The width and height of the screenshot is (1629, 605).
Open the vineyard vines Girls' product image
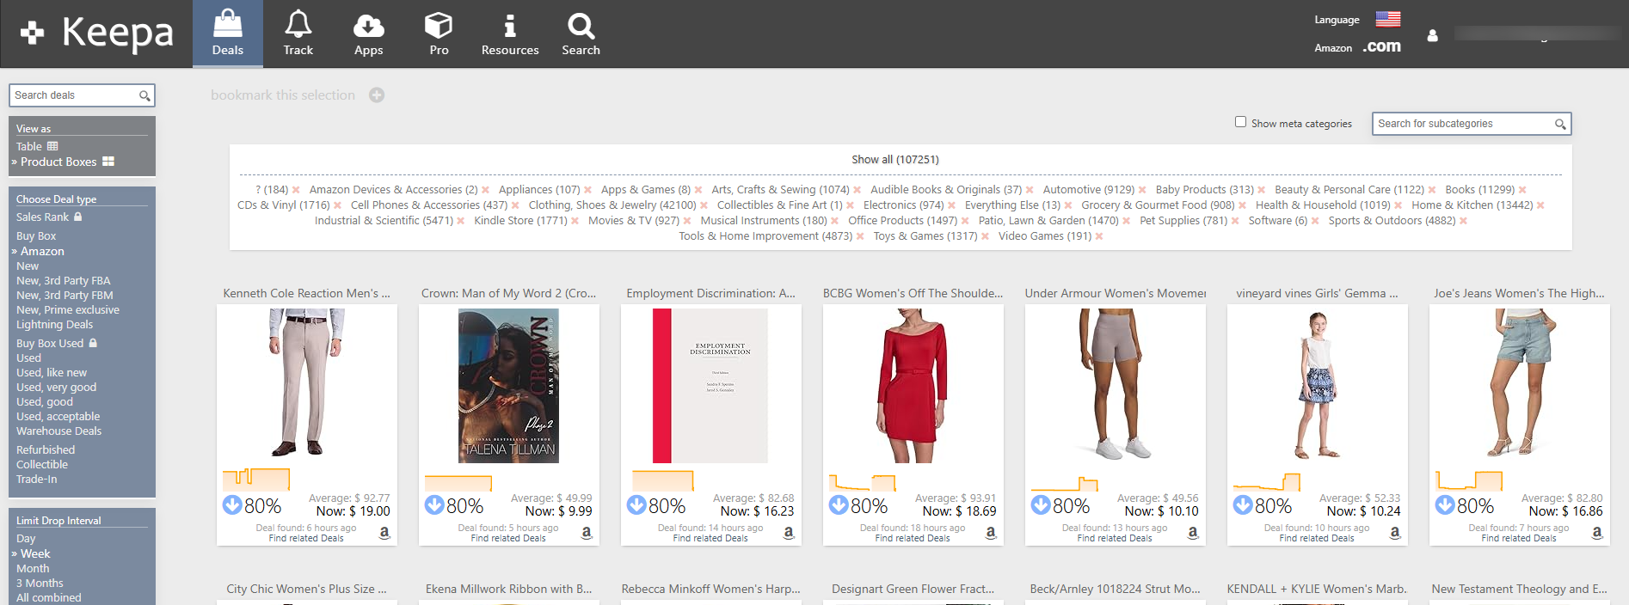pos(1317,386)
